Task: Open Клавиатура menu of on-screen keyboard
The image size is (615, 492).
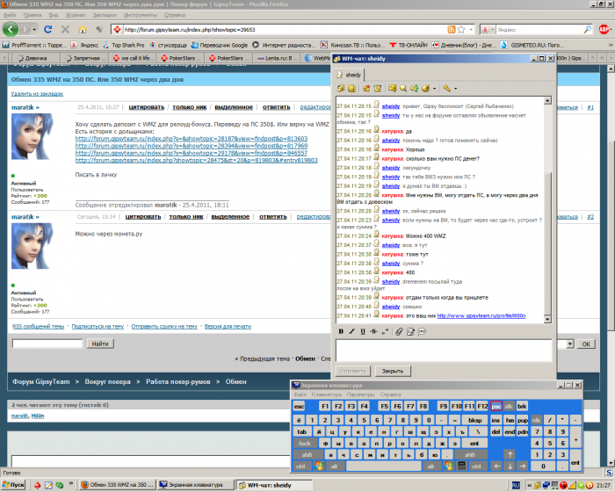Action: (326, 394)
